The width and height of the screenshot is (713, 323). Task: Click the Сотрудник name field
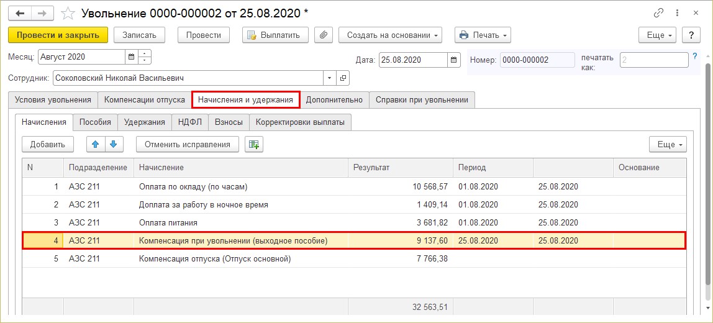(x=188, y=78)
